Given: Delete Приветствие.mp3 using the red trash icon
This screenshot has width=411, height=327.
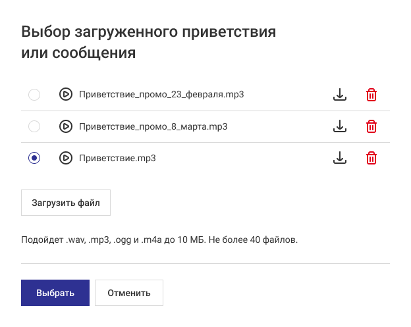Looking at the screenshot, I should pos(371,158).
